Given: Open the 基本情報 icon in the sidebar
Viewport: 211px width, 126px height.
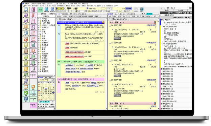Looking at the screenshot, I should point(26,69).
